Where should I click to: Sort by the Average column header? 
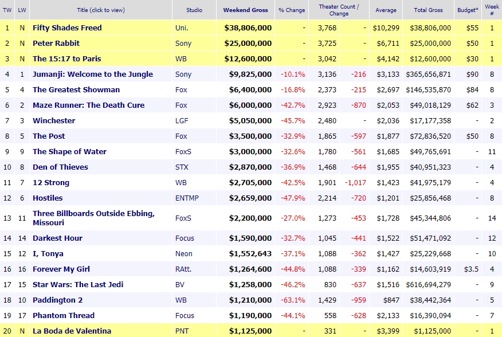(x=386, y=10)
